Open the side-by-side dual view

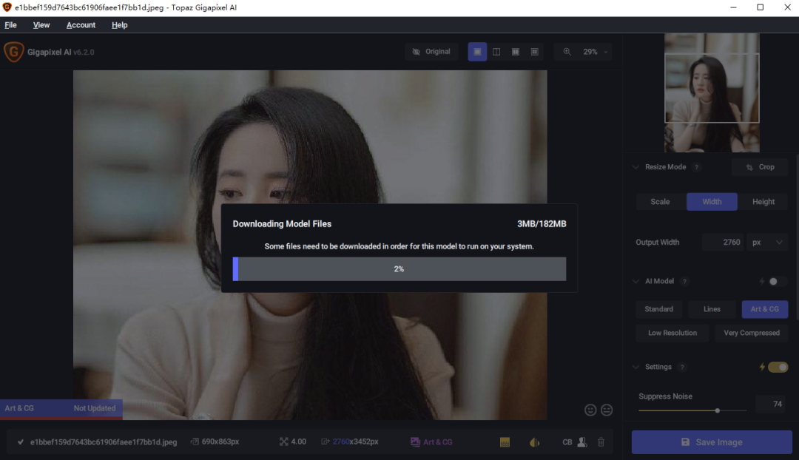(516, 52)
